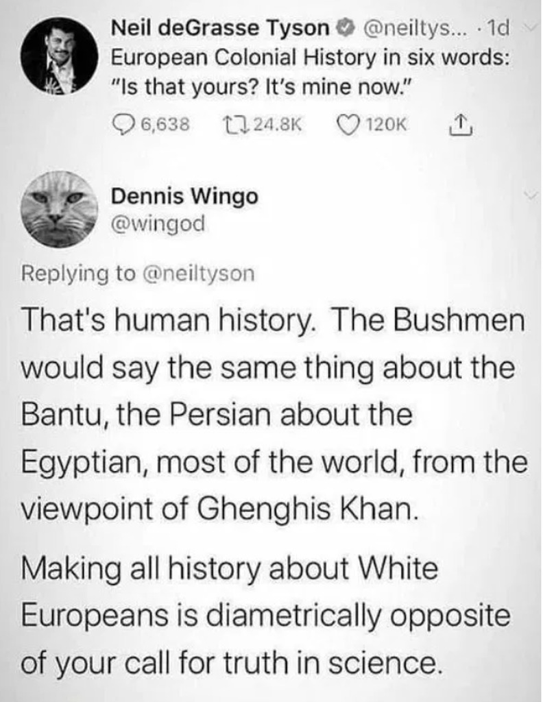Click the reply text mentioning Ghenghis Khan
This screenshot has width=543, height=702.
coord(274,415)
